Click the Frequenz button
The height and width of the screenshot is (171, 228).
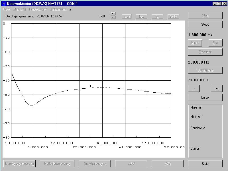pos(205,52)
